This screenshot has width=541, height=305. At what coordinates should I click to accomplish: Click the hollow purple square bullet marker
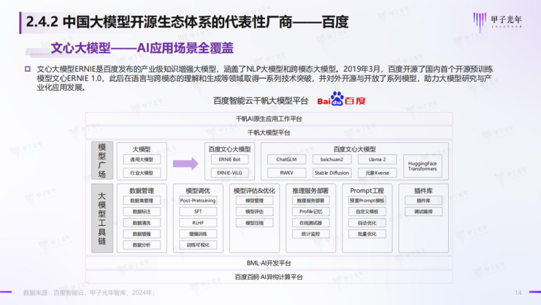tap(28, 69)
